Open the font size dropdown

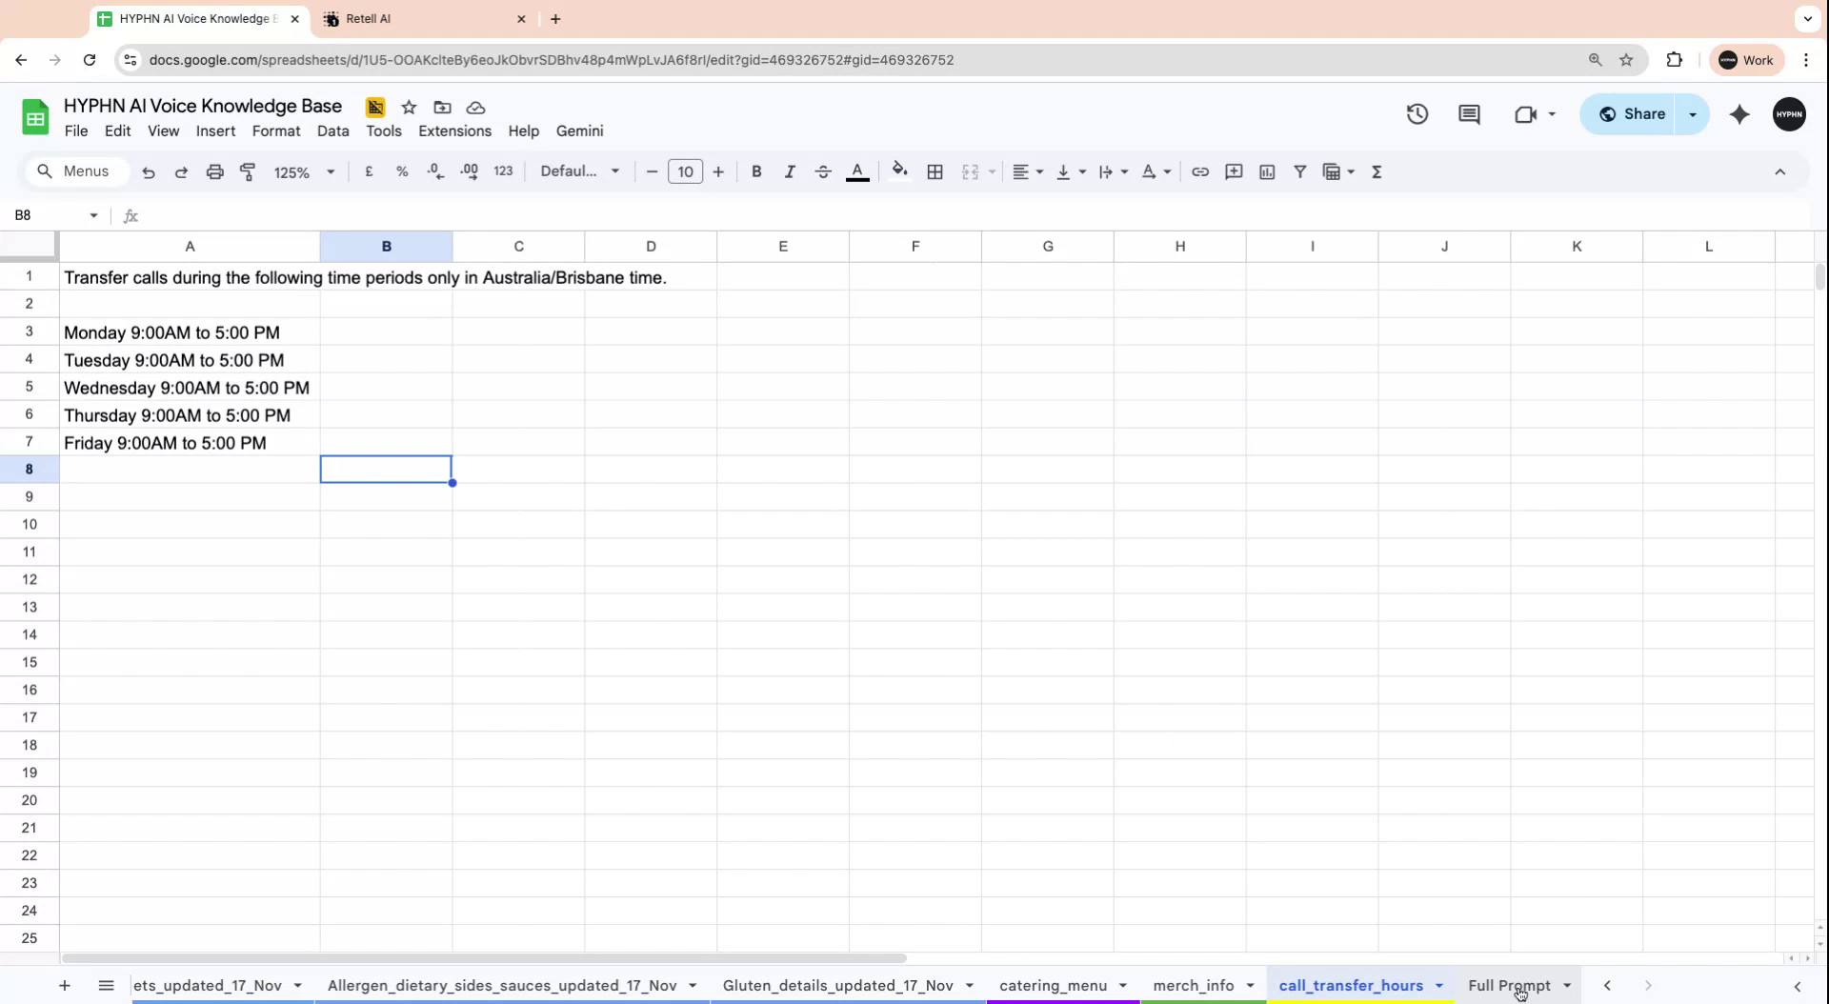[x=685, y=171]
